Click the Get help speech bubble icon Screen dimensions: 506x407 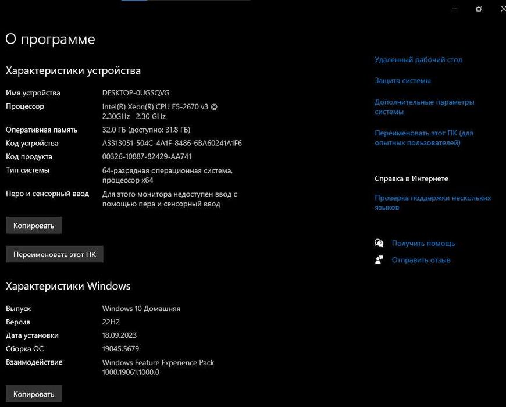[379, 243]
